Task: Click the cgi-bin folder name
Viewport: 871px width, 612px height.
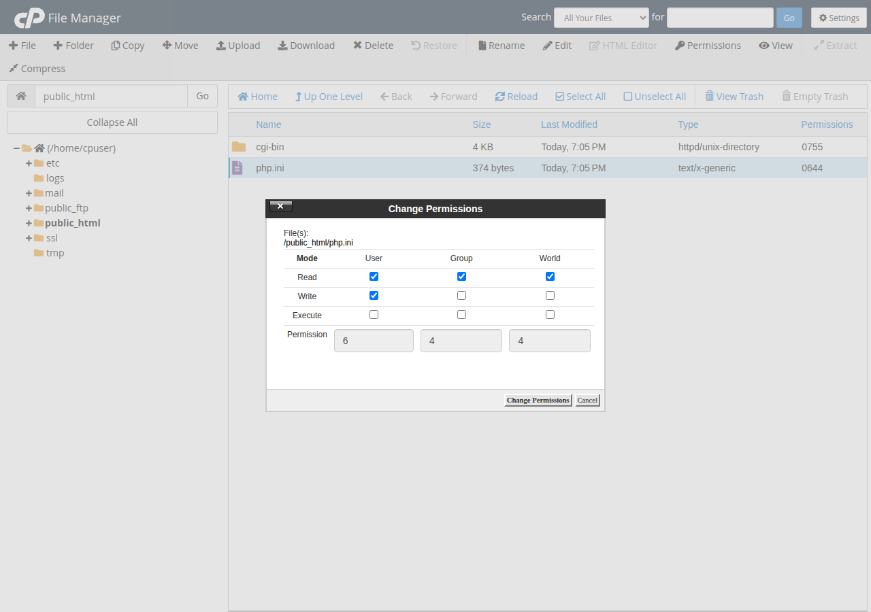Action: point(270,147)
